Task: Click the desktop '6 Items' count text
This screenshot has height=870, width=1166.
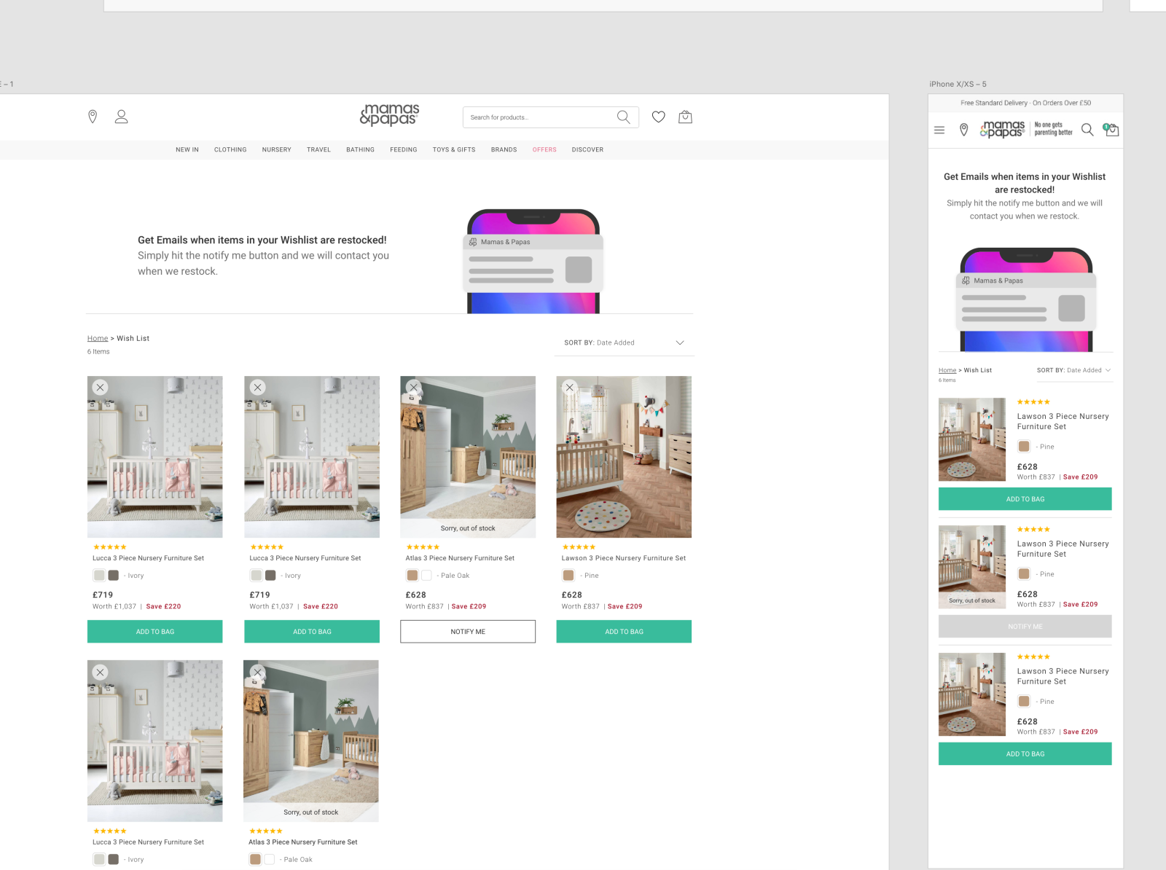Action: click(x=98, y=352)
